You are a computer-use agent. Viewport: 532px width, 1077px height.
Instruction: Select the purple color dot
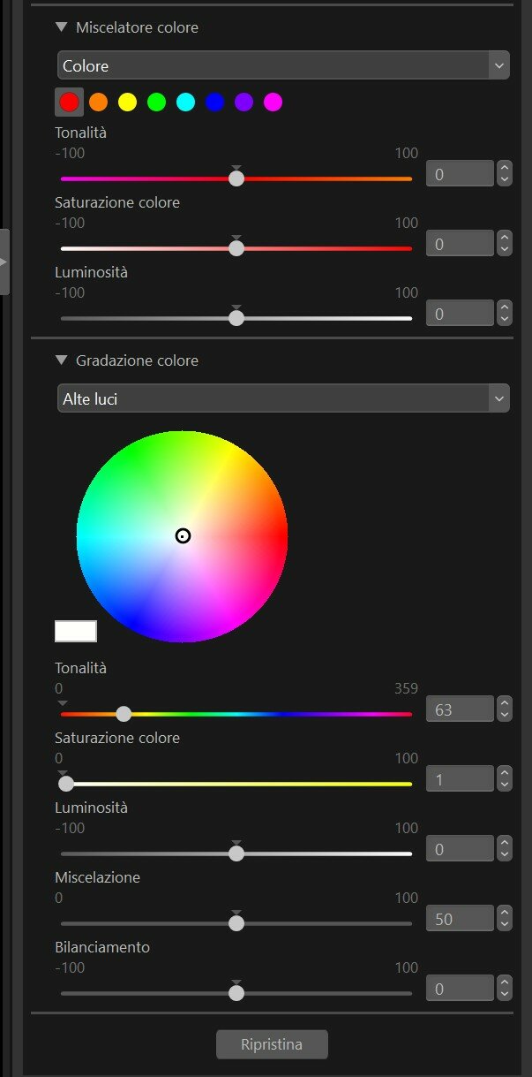pyautogui.click(x=244, y=102)
